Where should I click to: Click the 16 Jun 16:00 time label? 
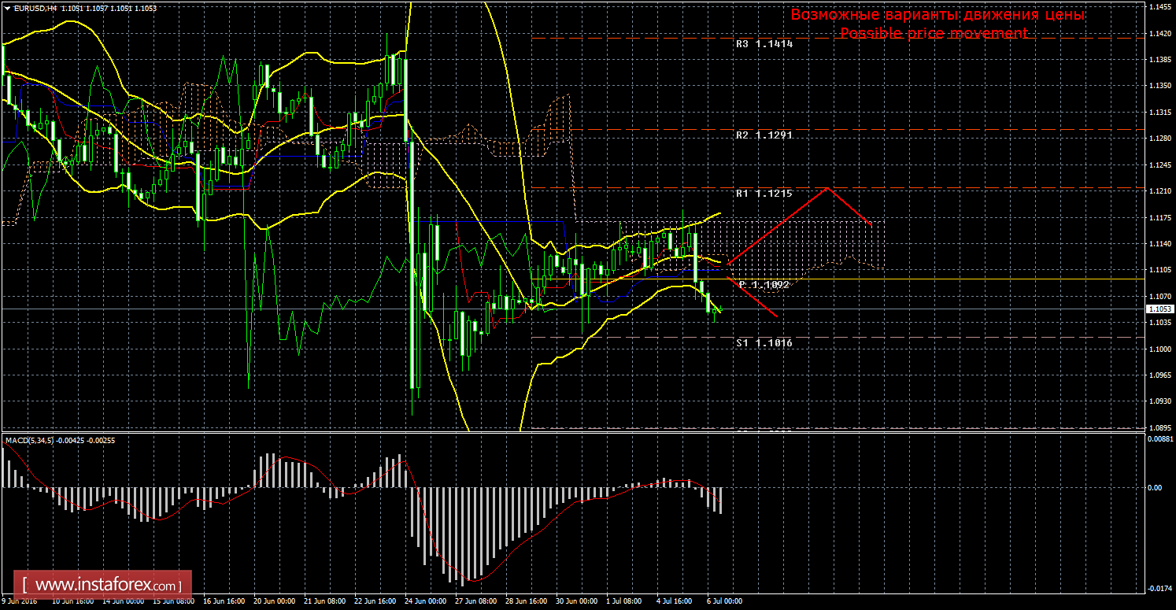click(223, 601)
